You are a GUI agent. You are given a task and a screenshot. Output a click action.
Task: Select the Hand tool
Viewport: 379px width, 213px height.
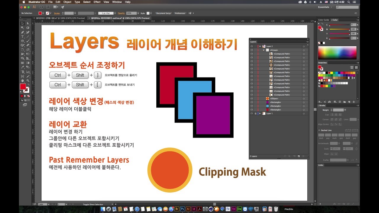[x=22, y=80]
